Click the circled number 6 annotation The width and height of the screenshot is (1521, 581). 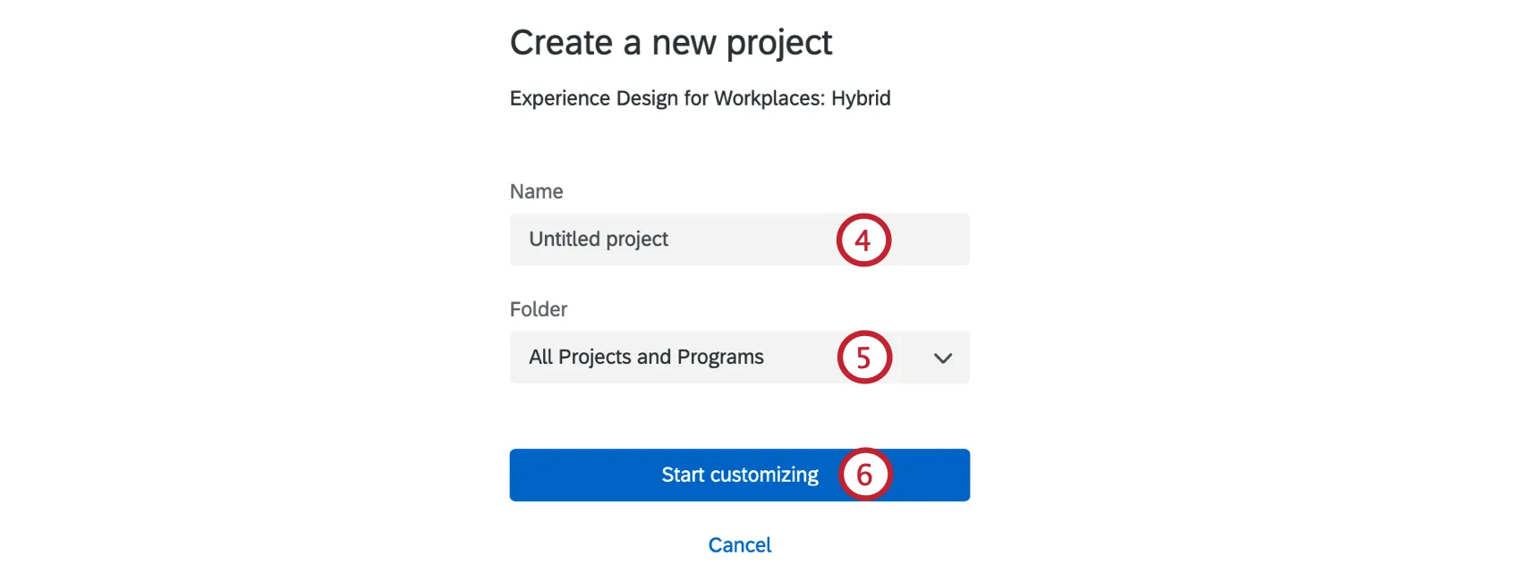click(866, 475)
